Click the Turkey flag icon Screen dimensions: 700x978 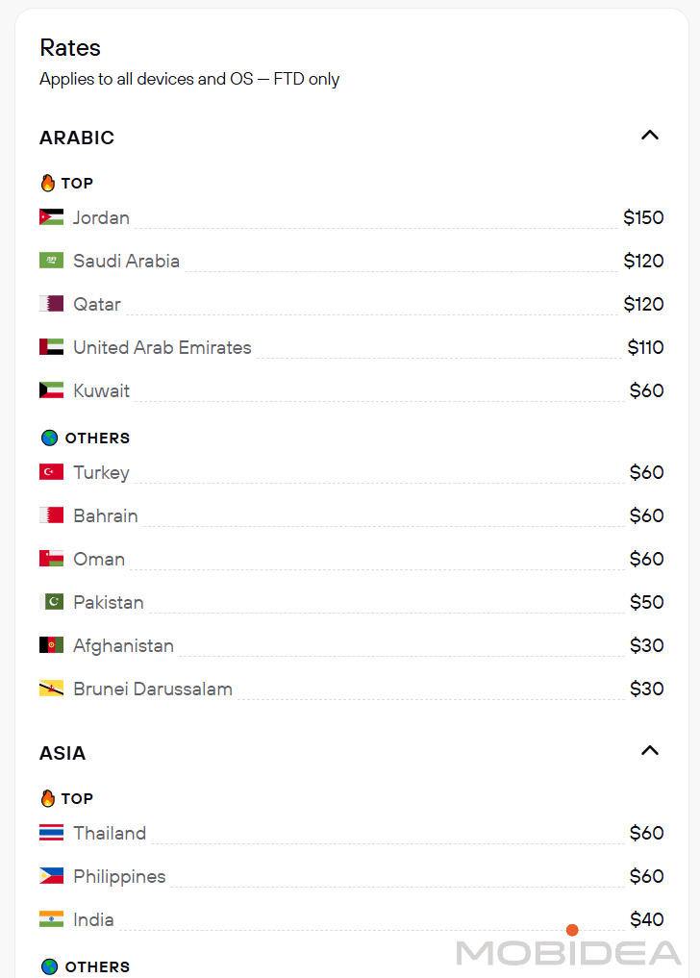pyautogui.click(x=51, y=472)
